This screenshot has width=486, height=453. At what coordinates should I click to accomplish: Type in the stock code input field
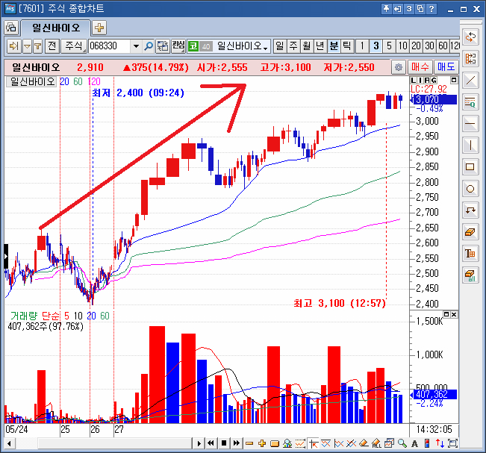(108, 46)
